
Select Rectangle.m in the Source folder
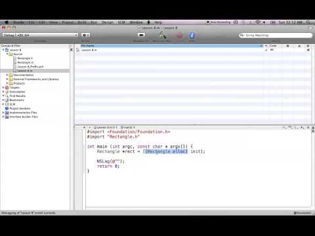[x=26, y=62]
